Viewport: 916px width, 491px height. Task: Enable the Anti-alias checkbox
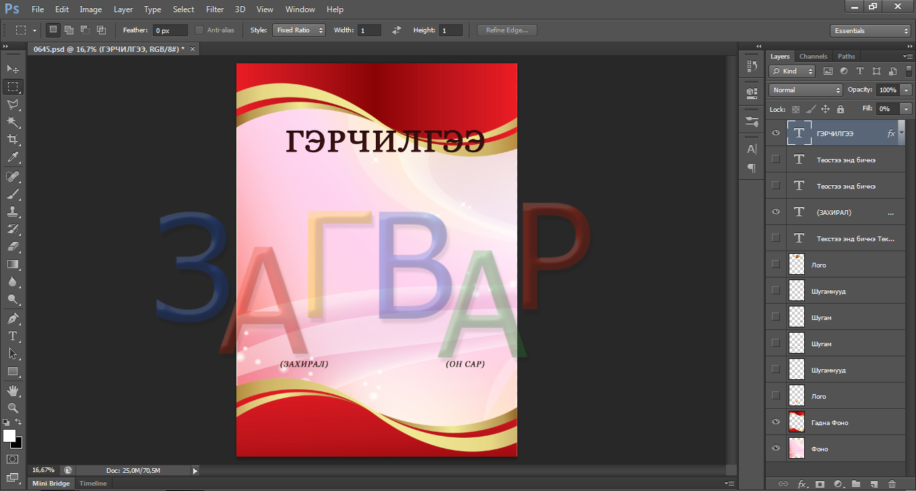coord(199,30)
